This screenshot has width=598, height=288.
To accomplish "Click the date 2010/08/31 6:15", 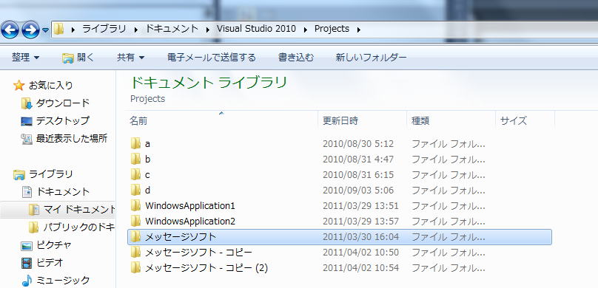I will 358,175.
